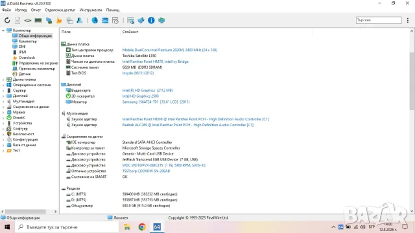415x233 pixels.
Task: Click the blue arrow update toolbar icon
Action: coord(141,20)
